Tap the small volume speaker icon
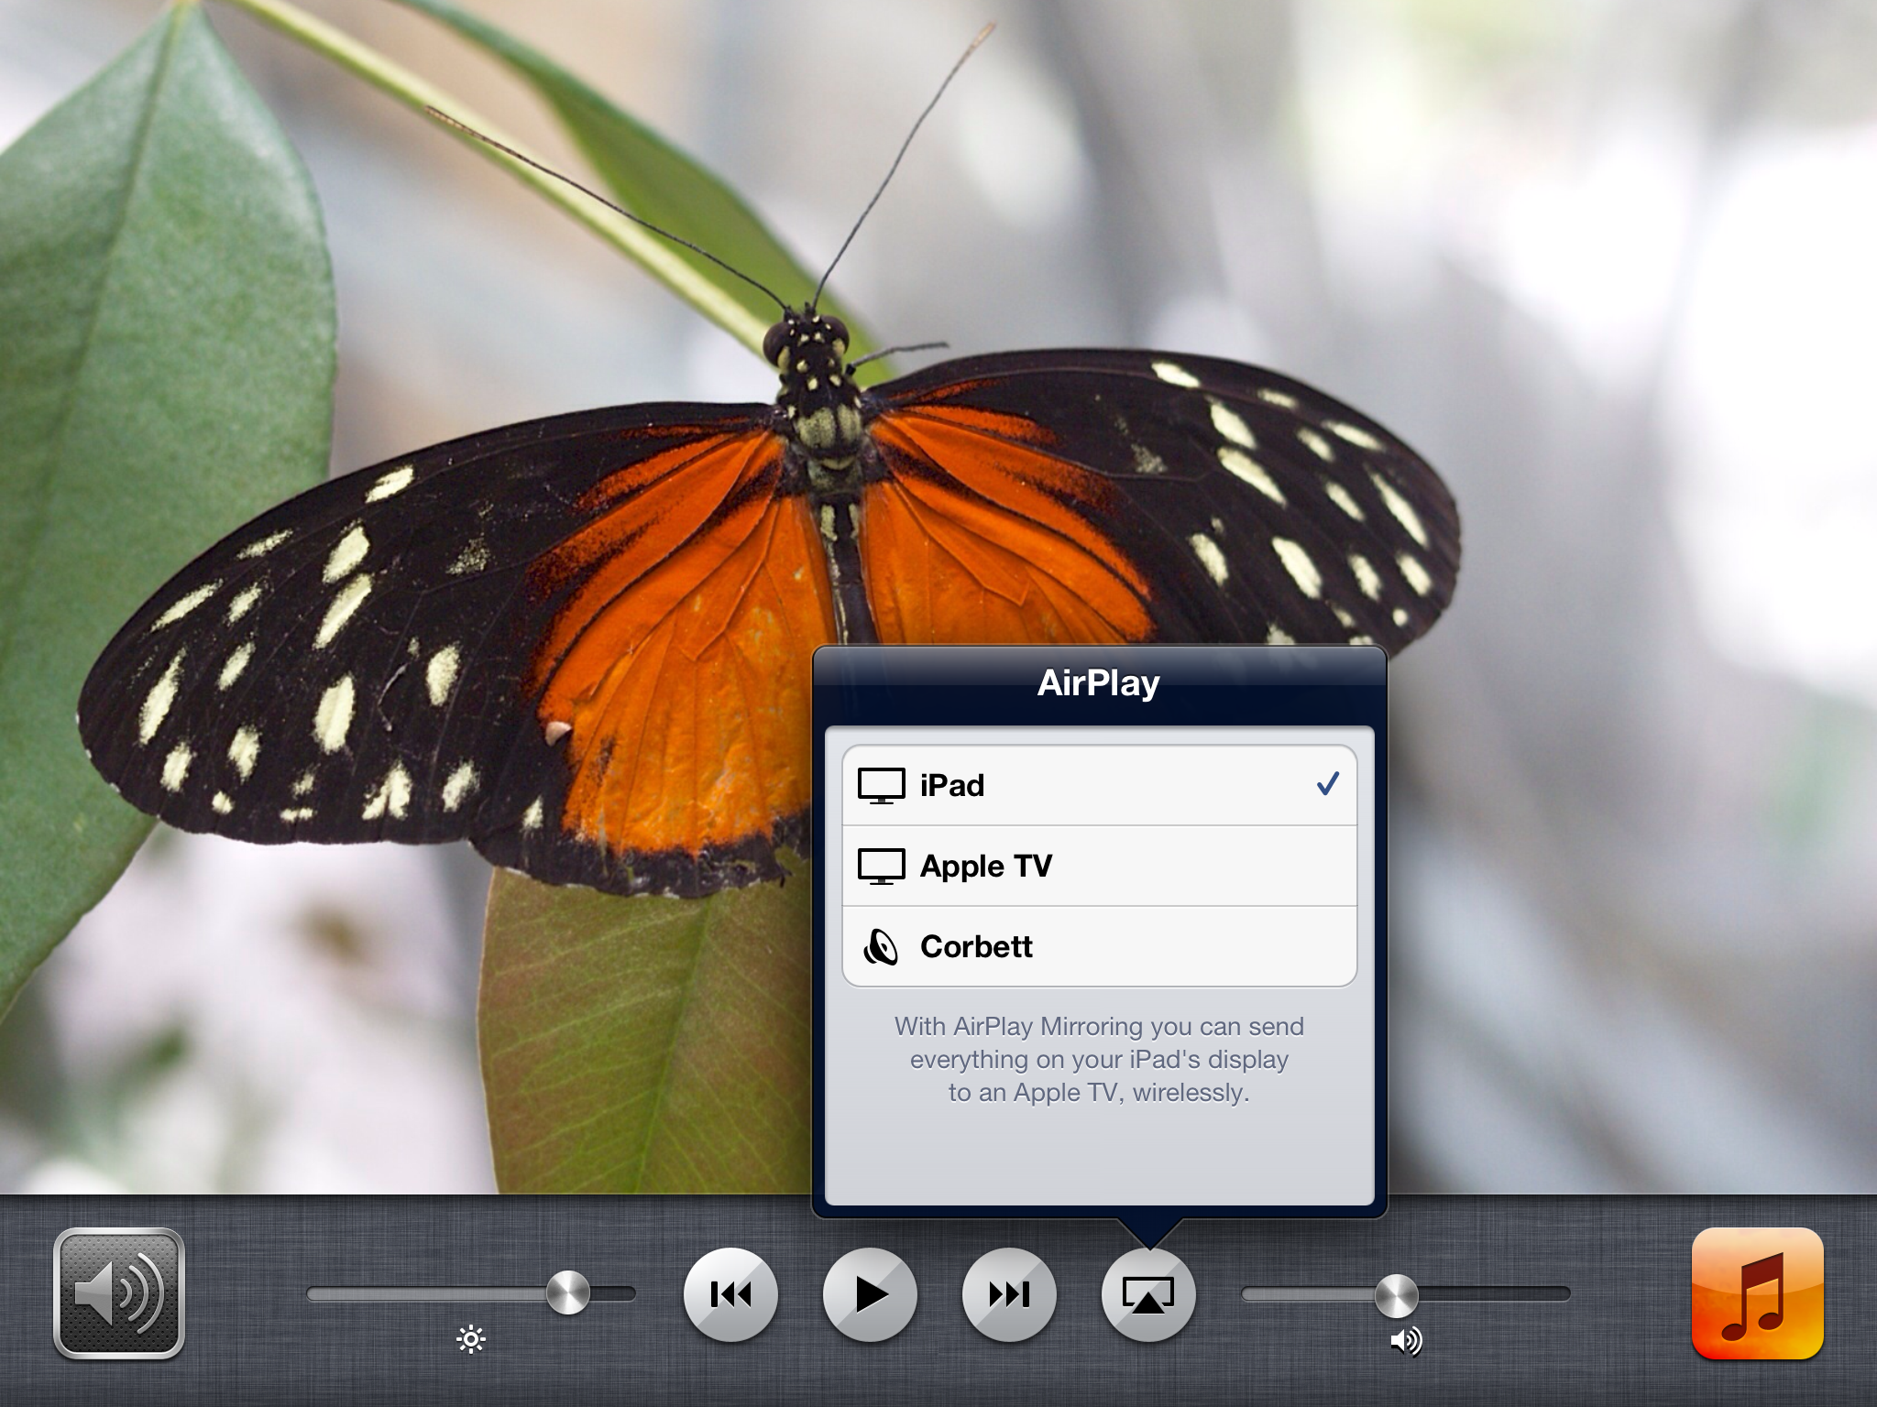 tap(1406, 1341)
